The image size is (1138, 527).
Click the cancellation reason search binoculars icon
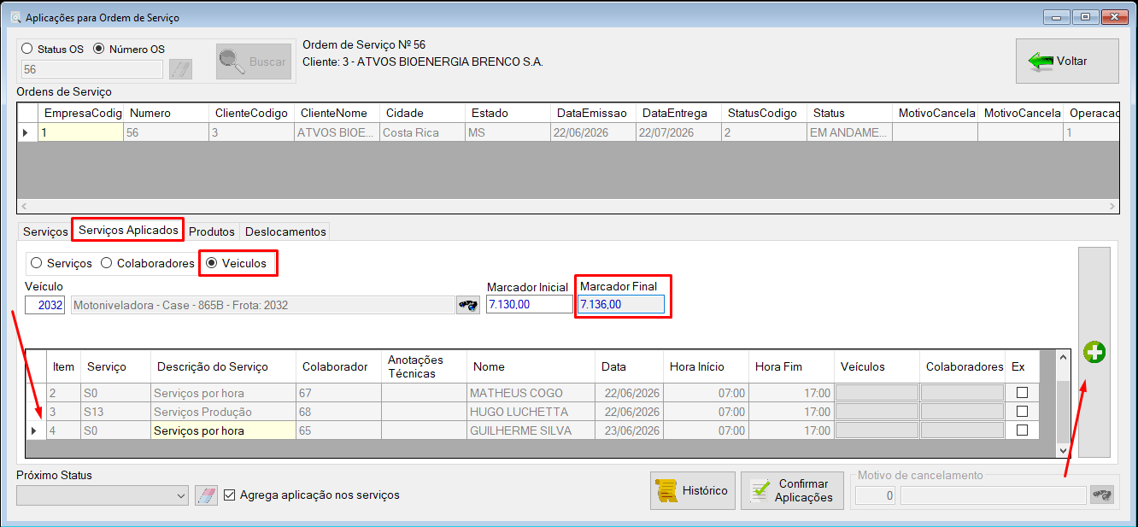coord(1102,495)
